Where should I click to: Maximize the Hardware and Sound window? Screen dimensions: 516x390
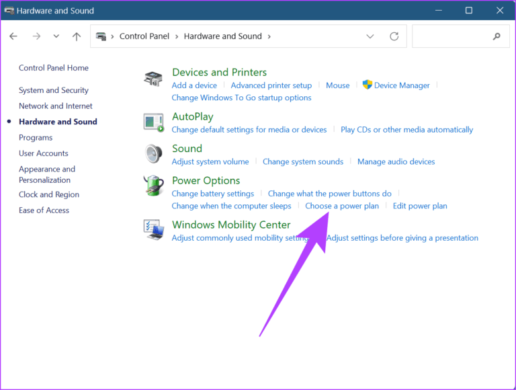469,10
